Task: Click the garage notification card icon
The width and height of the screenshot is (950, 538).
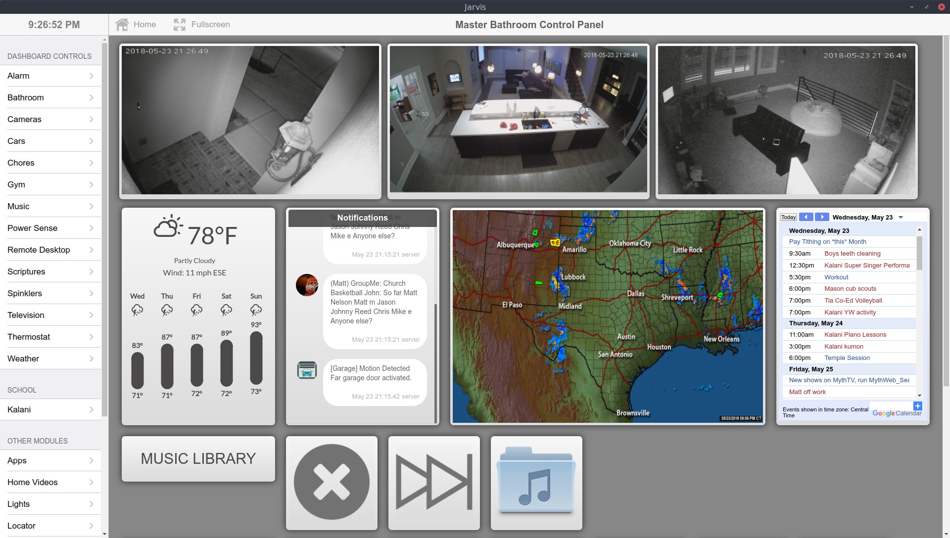Action: click(x=307, y=370)
